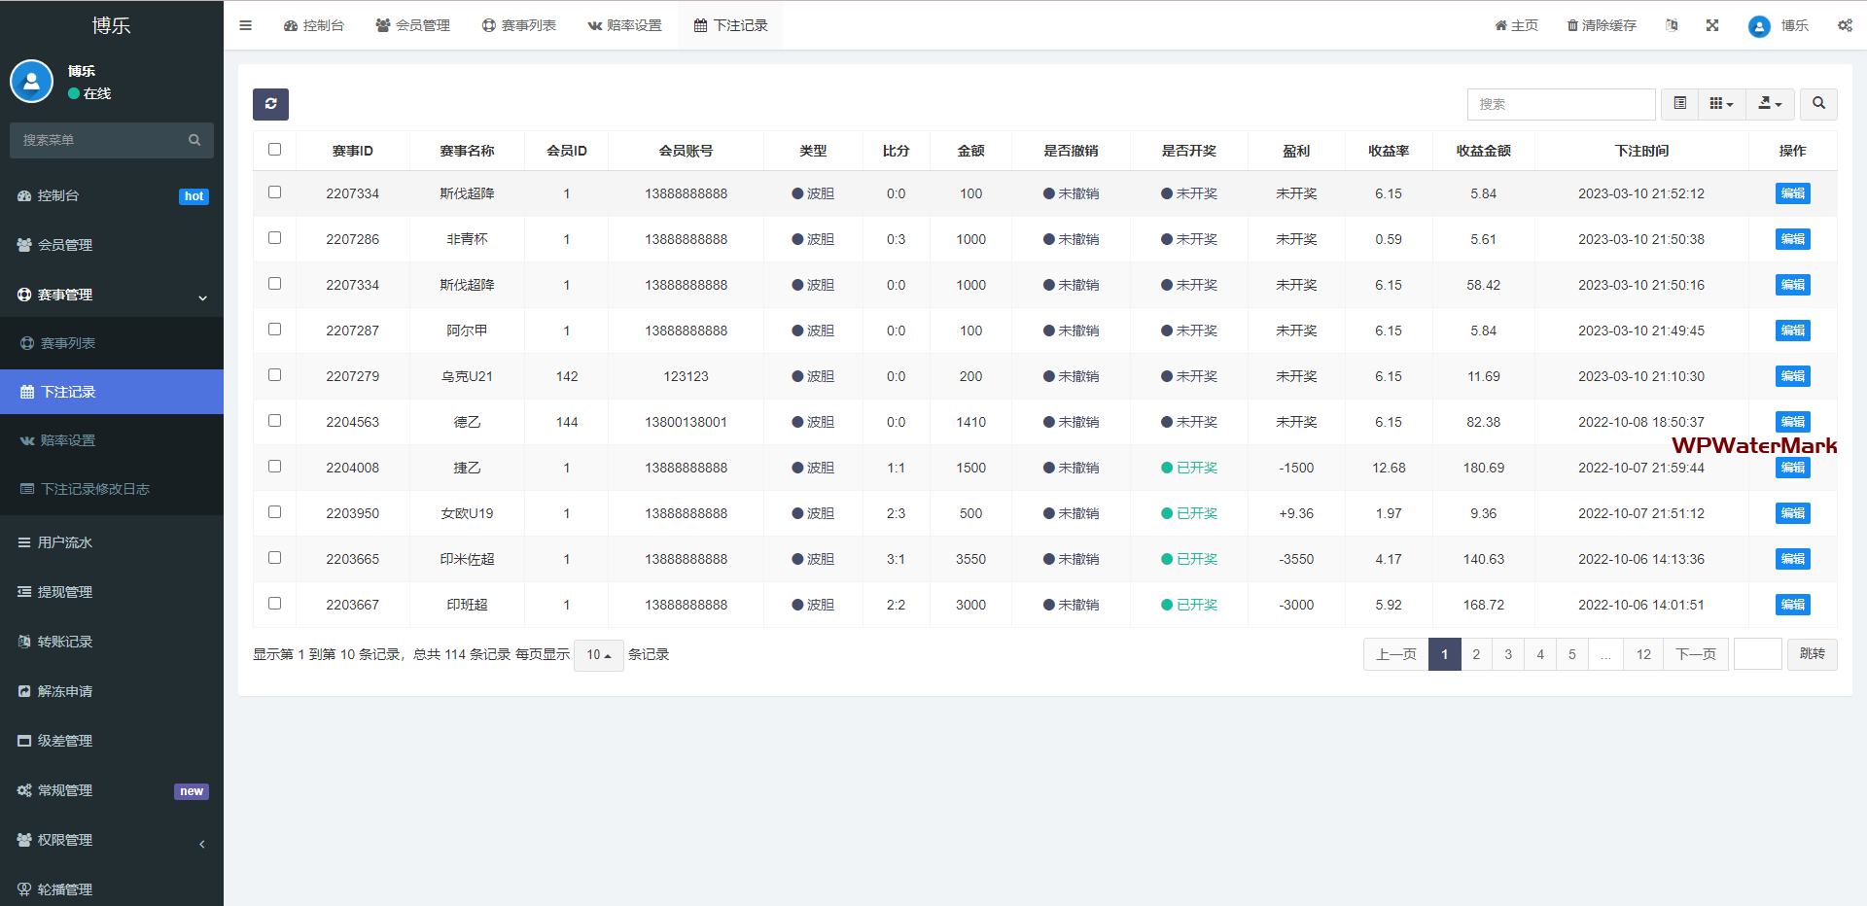The width and height of the screenshot is (1867, 906).
Task: Toggle fullscreen mode icon
Action: [1712, 25]
